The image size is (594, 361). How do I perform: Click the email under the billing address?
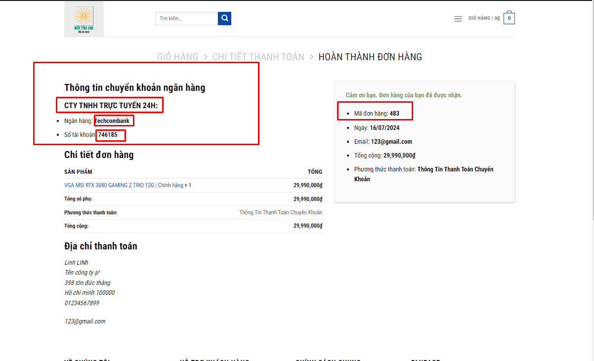(x=85, y=321)
